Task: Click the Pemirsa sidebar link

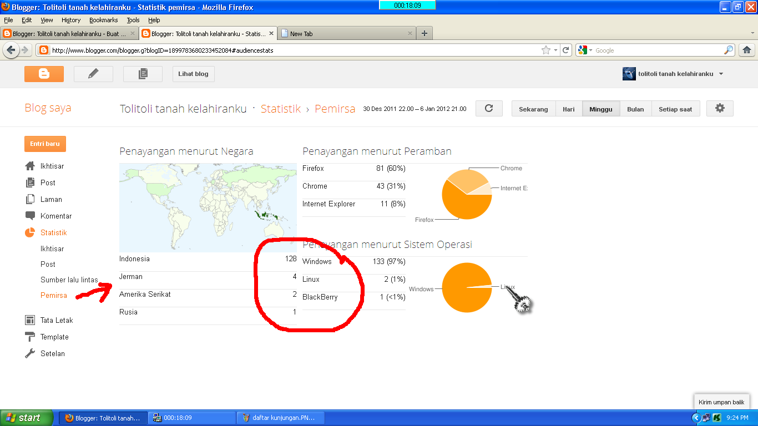Action: [54, 295]
